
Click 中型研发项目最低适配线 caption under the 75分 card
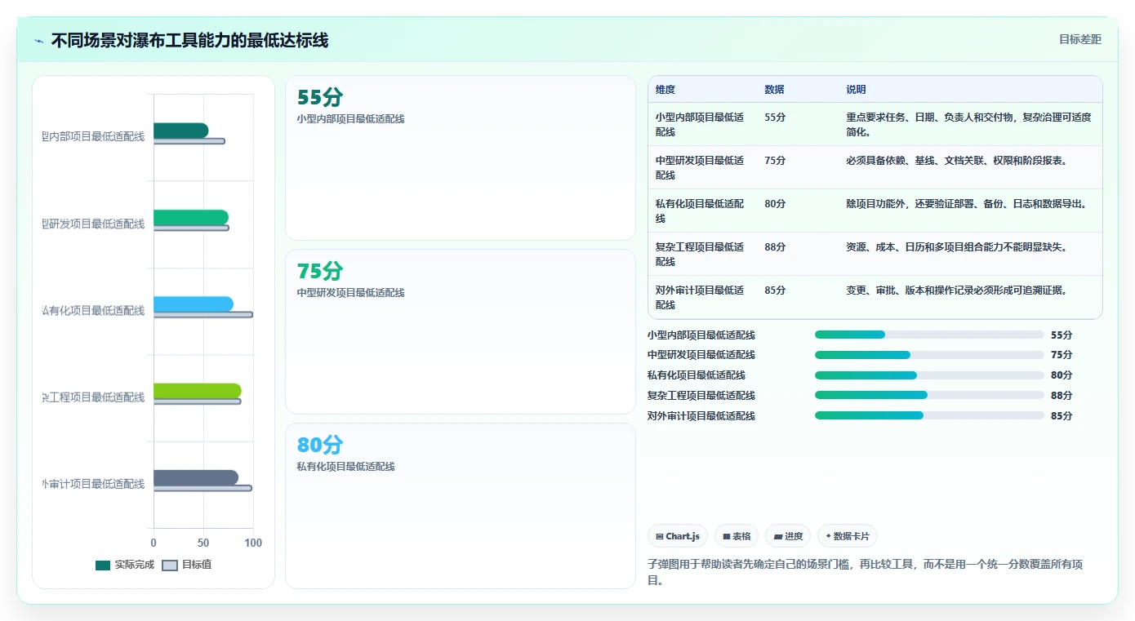click(x=350, y=293)
